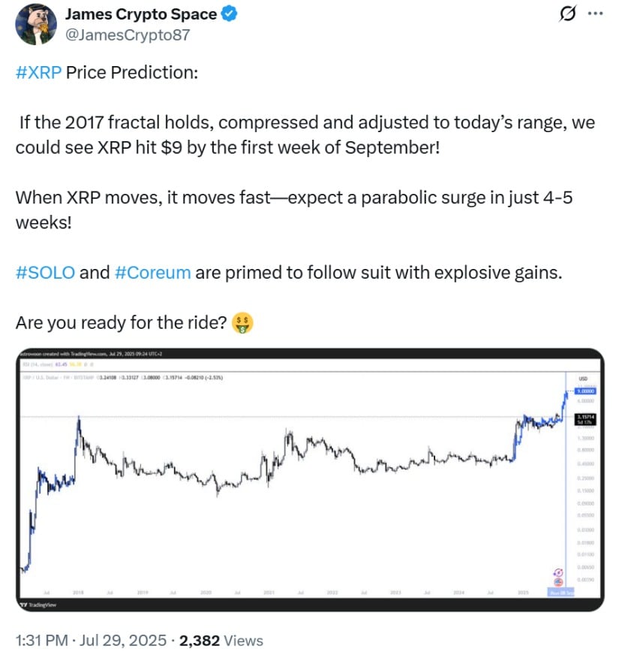The height and width of the screenshot is (652, 619).
Task: Open James Crypto Space profile avatar
Action: [36, 24]
